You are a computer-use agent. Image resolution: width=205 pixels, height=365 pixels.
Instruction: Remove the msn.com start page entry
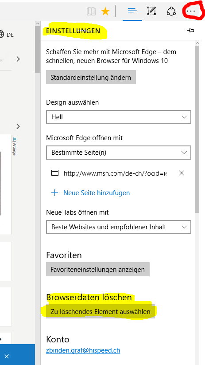(181, 173)
